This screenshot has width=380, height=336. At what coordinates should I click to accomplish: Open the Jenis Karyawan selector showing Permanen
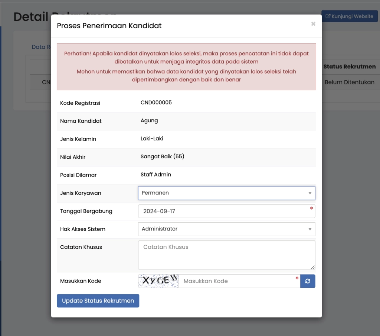coord(226,193)
